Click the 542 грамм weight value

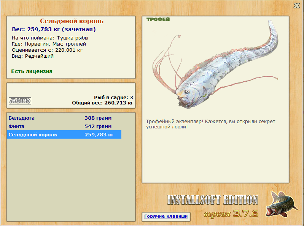point(98,126)
